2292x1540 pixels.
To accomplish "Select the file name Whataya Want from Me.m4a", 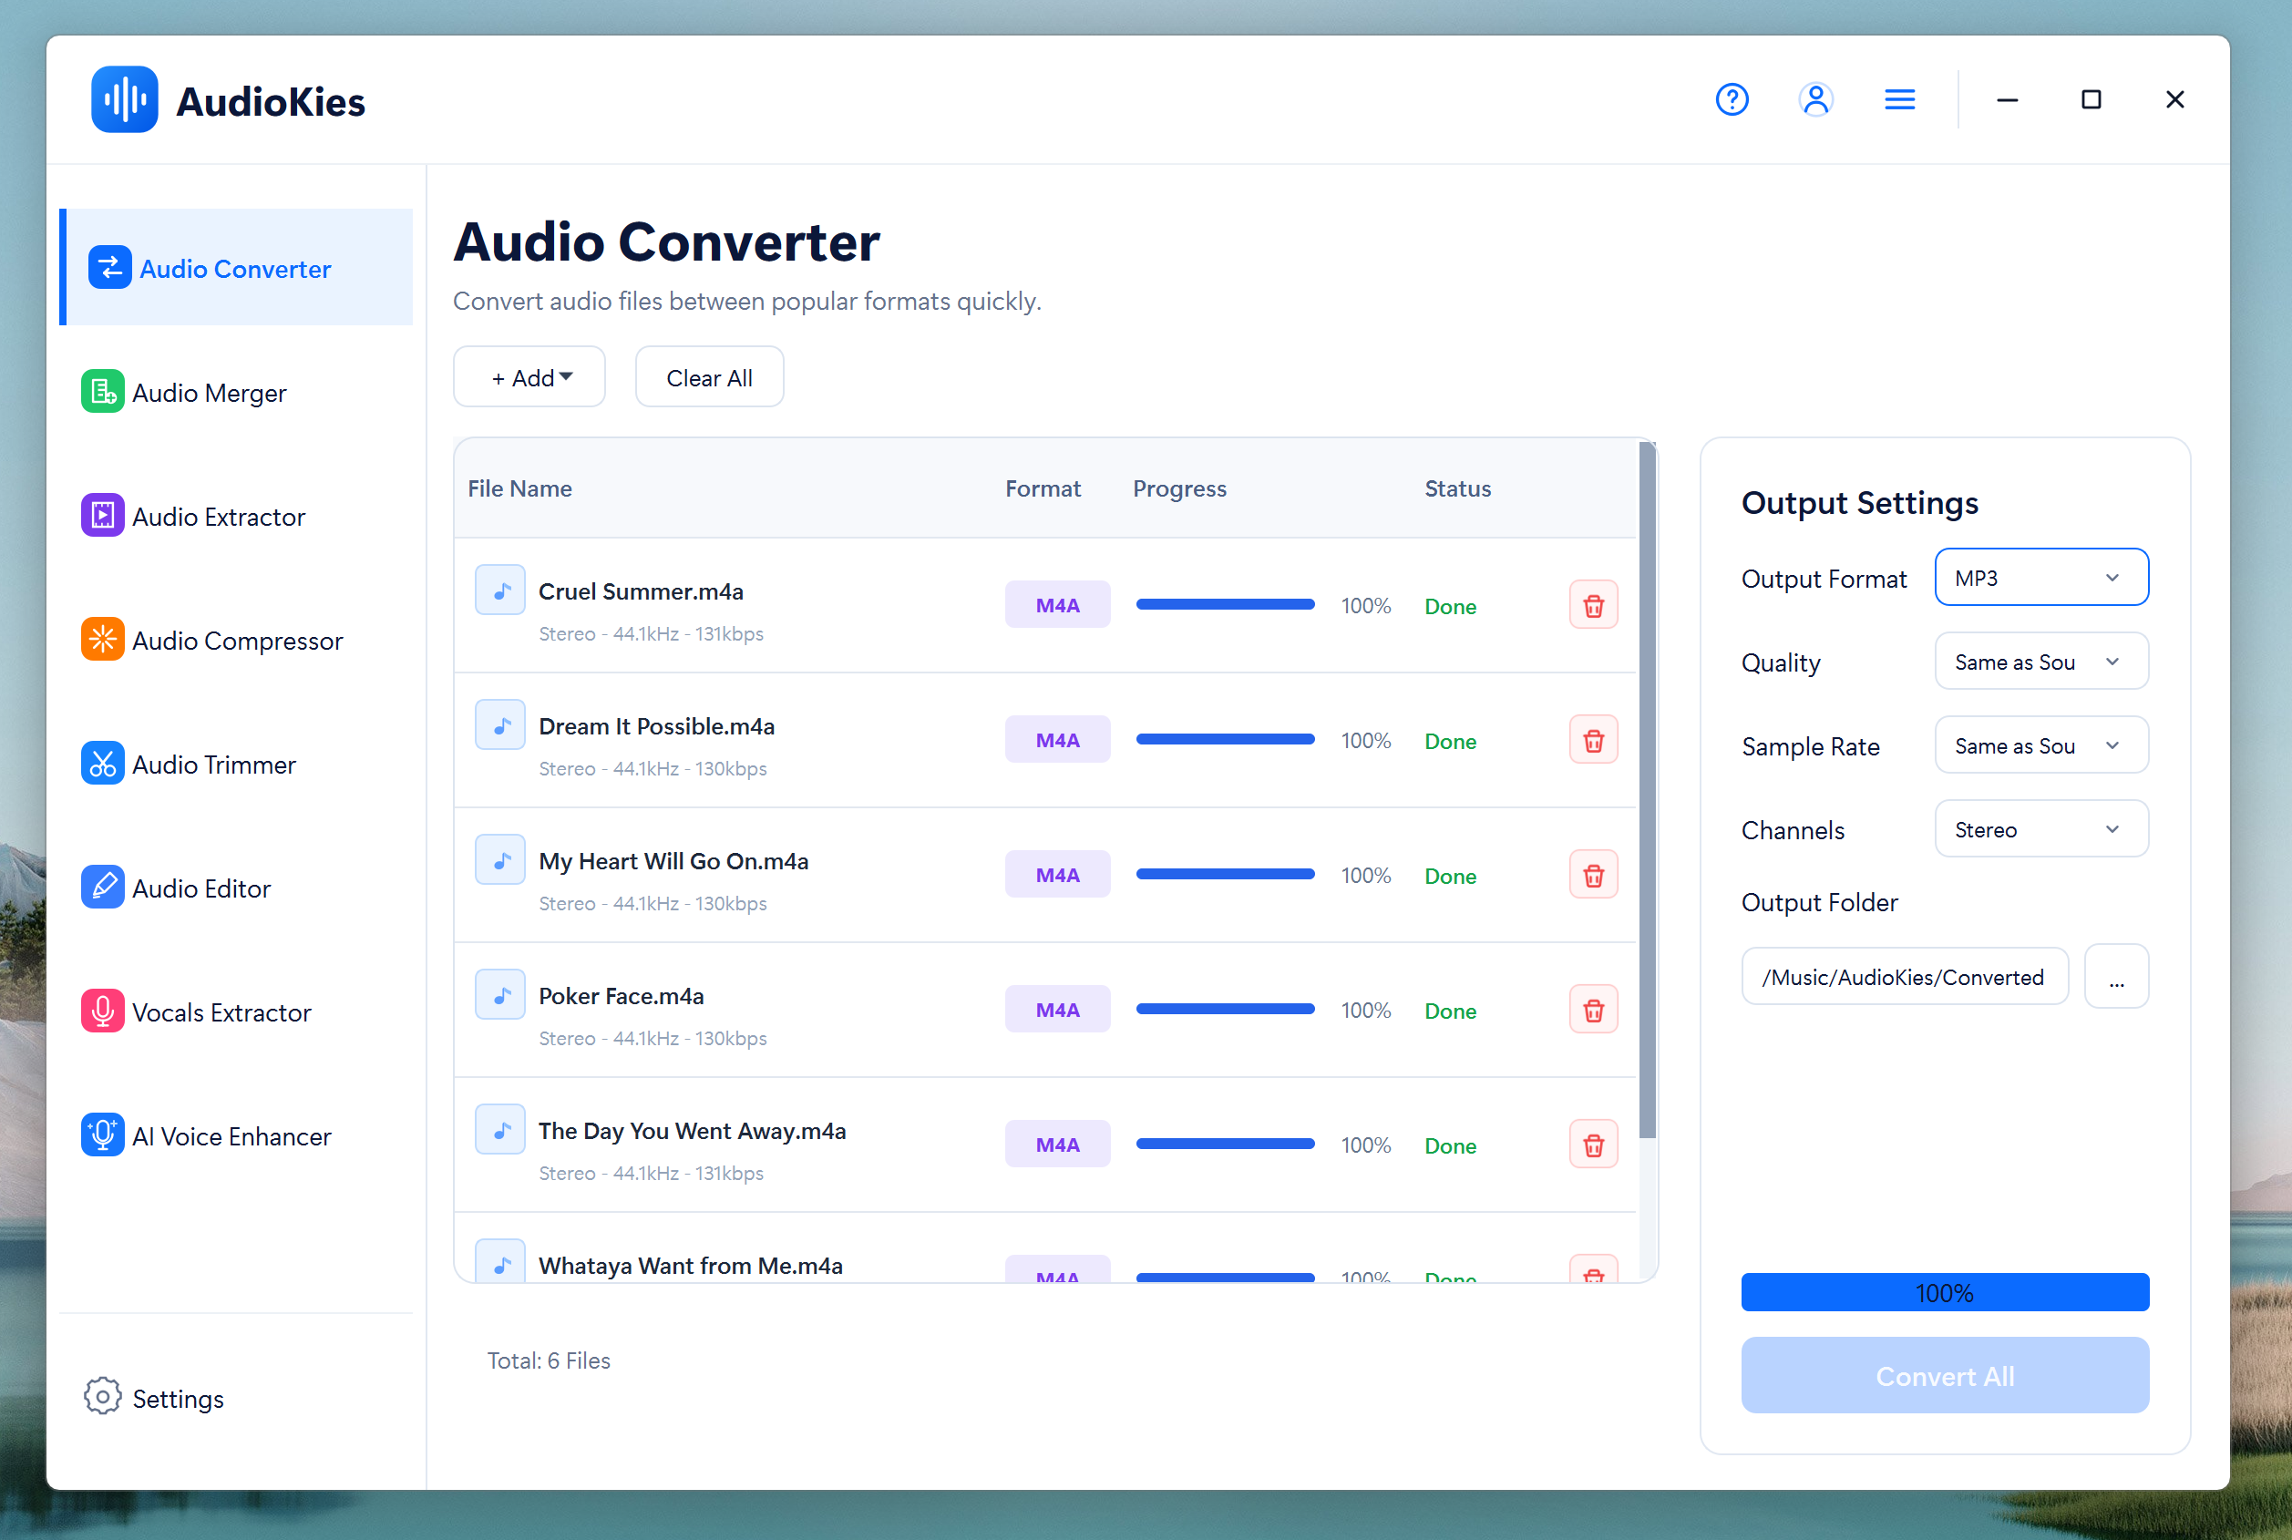I will point(689,1265).
